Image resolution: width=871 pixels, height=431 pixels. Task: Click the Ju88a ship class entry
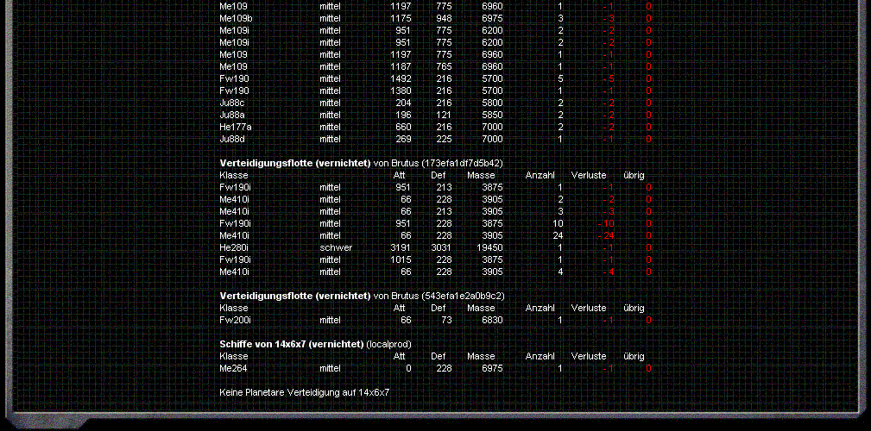coord(232,115)
